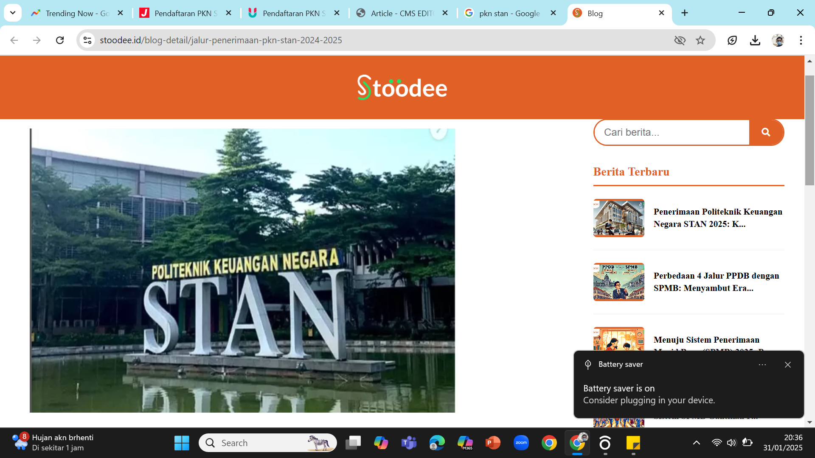Image resolution: width=815 pixels, height=458 pixels.
Task: Click the Penerimaan STAN 2025 article thumbnail
Action: pyautogui.click(x=619, y=218)
